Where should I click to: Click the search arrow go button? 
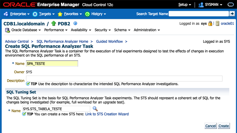232,14
